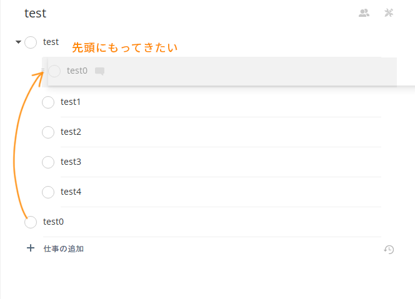
Task: Click the plus icon to add task
Action: click(31, 248)
